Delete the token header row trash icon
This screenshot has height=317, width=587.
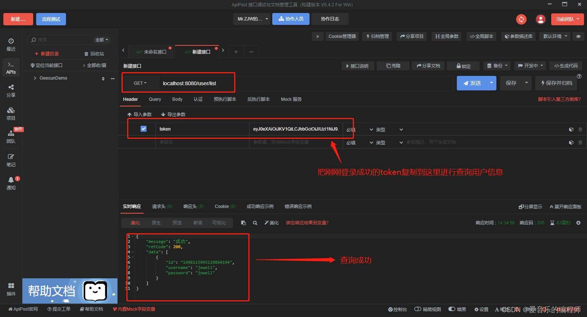580,129
